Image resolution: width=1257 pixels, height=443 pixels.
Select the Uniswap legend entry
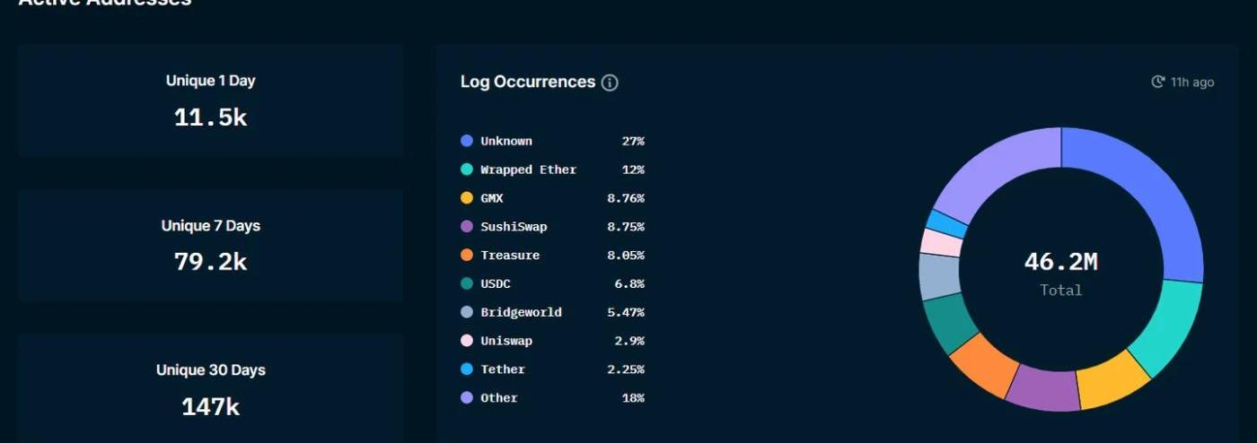(x=552, y=341)
